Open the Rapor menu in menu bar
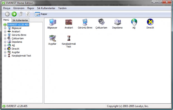 [31, 8]
